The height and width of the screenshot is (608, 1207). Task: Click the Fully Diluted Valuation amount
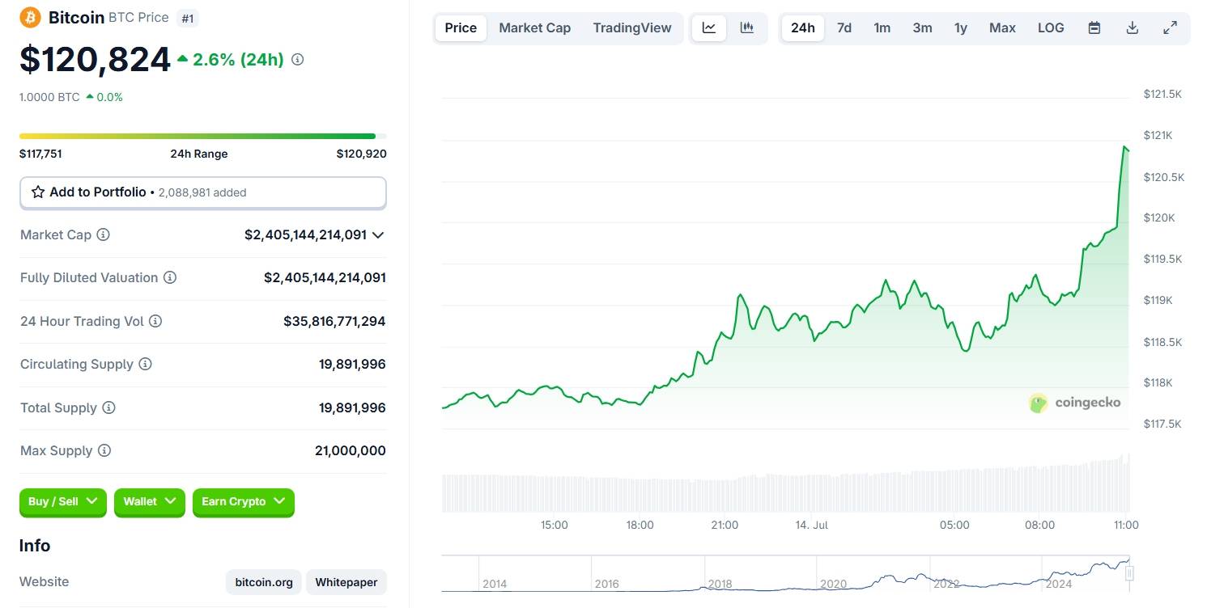coord(325,277)
